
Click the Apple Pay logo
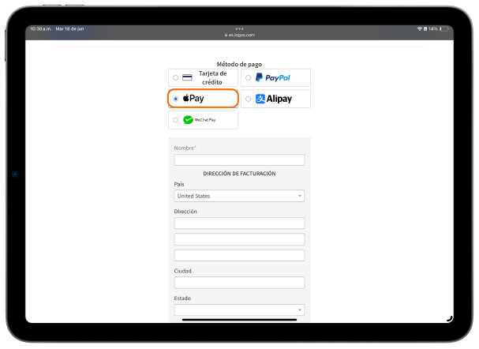pos(193,99)
